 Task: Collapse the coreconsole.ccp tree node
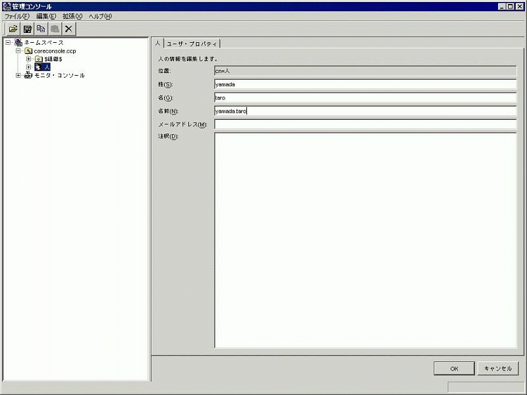click(18, 51)
